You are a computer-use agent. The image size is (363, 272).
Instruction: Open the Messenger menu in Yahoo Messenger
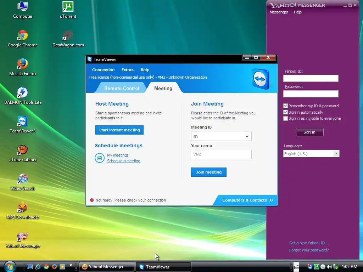coord(279,12)
